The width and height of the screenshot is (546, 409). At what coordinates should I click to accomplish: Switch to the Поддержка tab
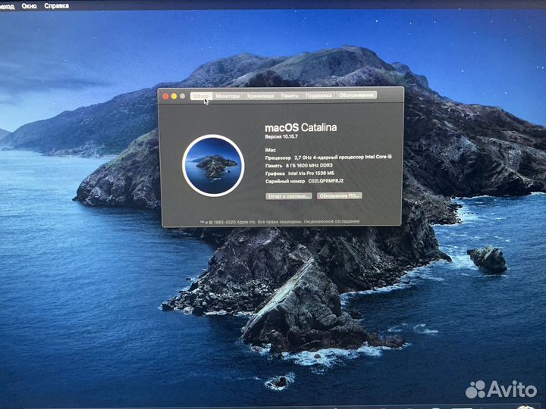[318, 95]
